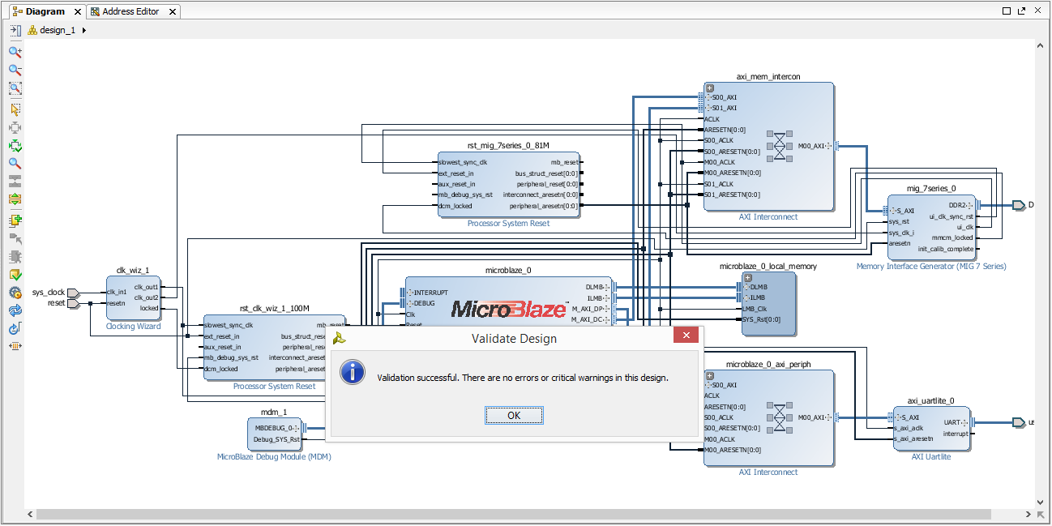
Task: Click the Optimize Routing icon
Action: point(15,328)
